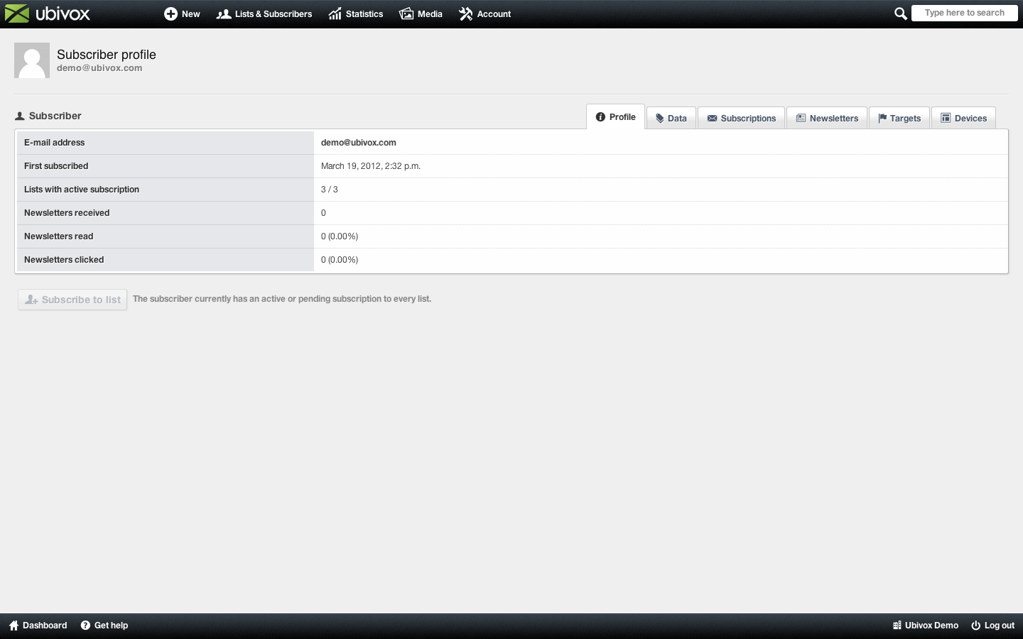Switch to the Newsletters tab

coord(827,118)
